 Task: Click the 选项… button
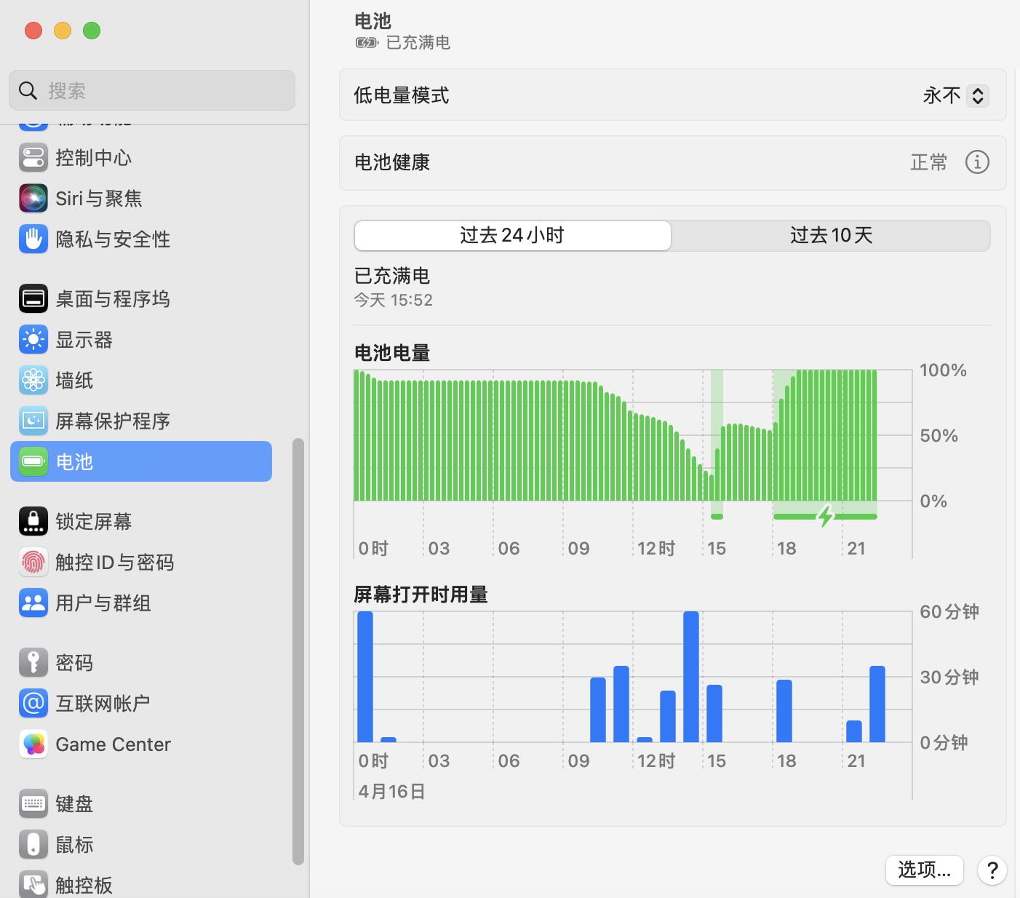point(924,870)
